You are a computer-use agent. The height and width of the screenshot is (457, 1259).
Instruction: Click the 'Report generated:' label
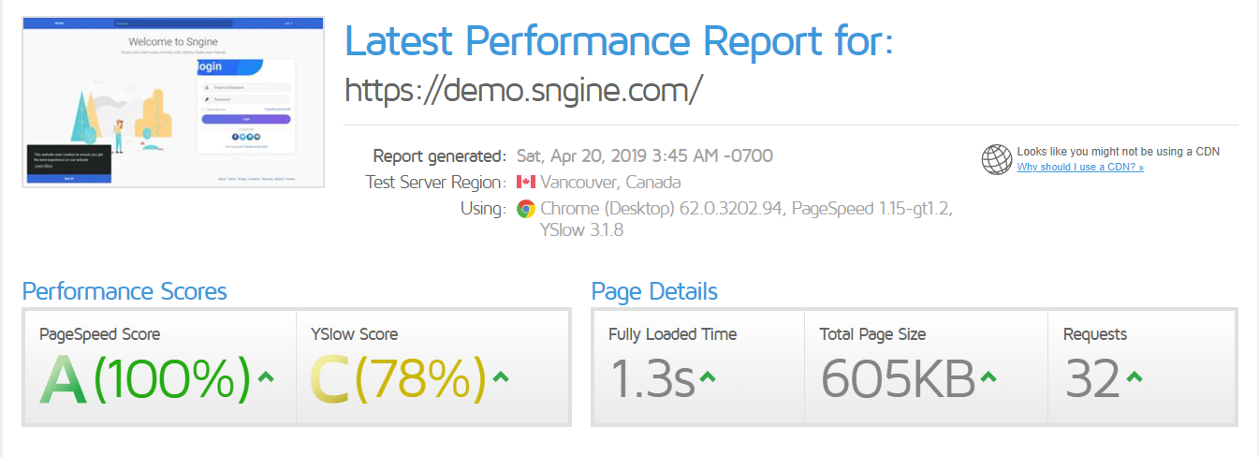[440, 156]
